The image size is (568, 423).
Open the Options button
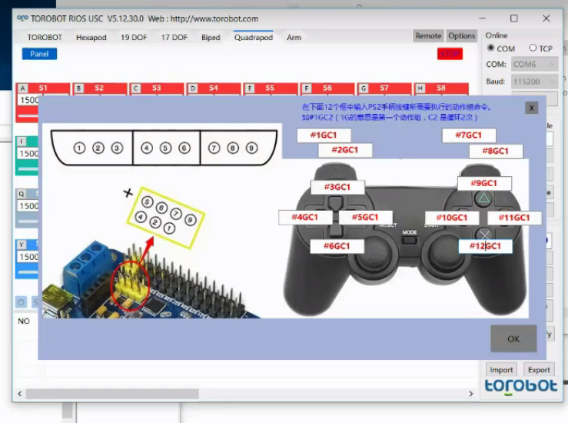click(461, 36)
